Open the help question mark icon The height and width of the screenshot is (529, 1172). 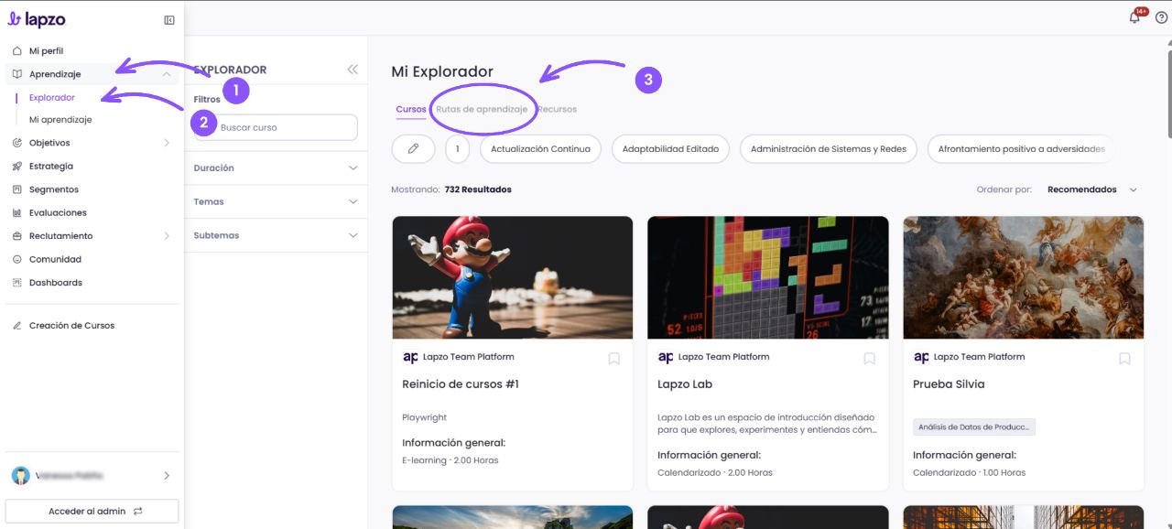click(x=1161, y=17)
